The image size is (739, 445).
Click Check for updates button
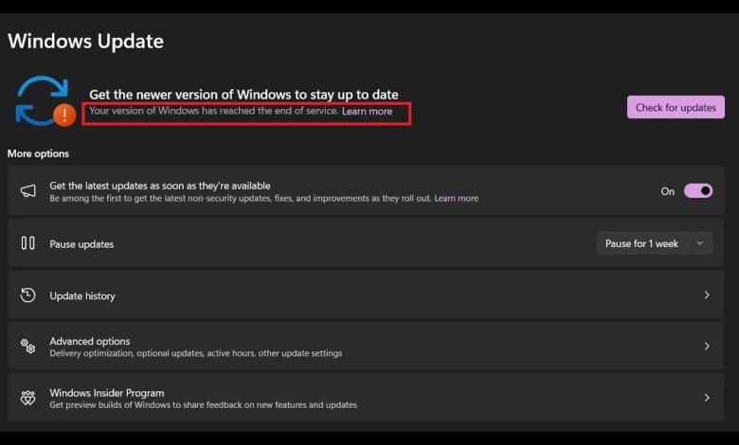point(676,107)
